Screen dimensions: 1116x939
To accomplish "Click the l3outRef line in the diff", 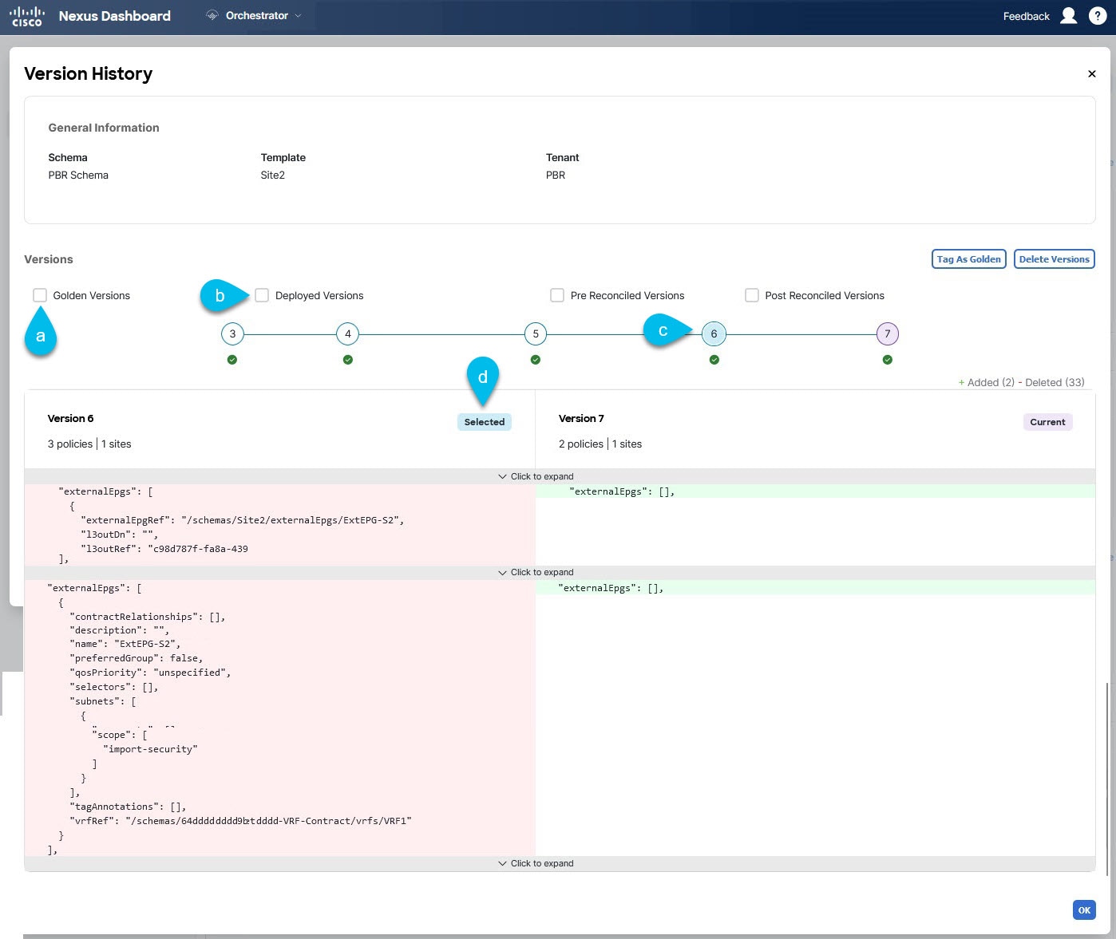I will pyautogui.click(x=164, y=549).
